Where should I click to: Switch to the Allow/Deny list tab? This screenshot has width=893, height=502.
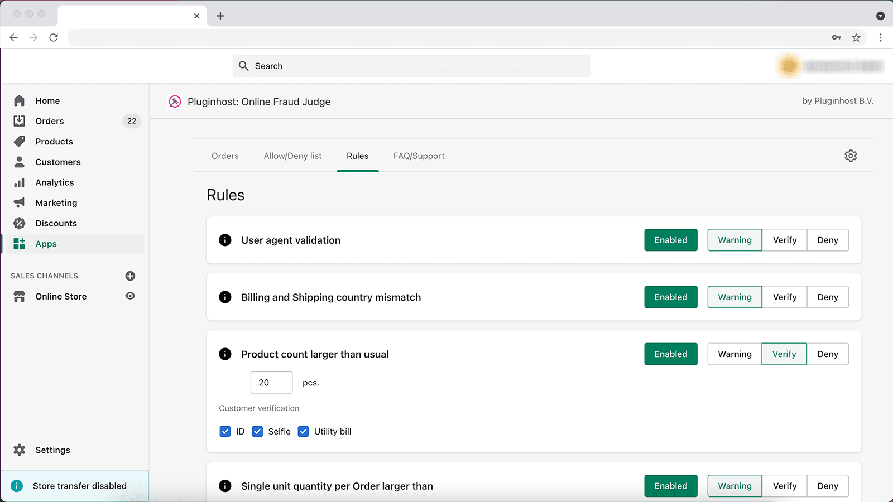pyautogui.click(x=292, y=156)
